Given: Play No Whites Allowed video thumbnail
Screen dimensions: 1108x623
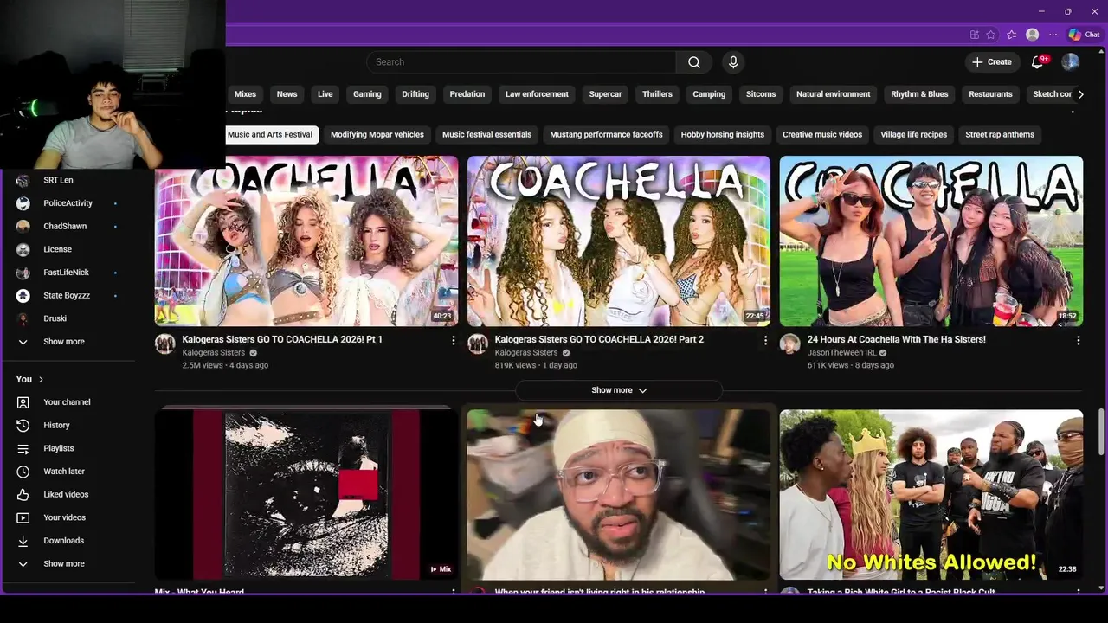Looking at the screenshot, I should [x=931, y=494].
